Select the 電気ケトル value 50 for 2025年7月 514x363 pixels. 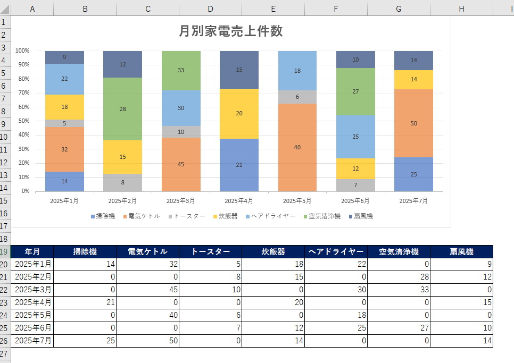click(x=147, y=341)
